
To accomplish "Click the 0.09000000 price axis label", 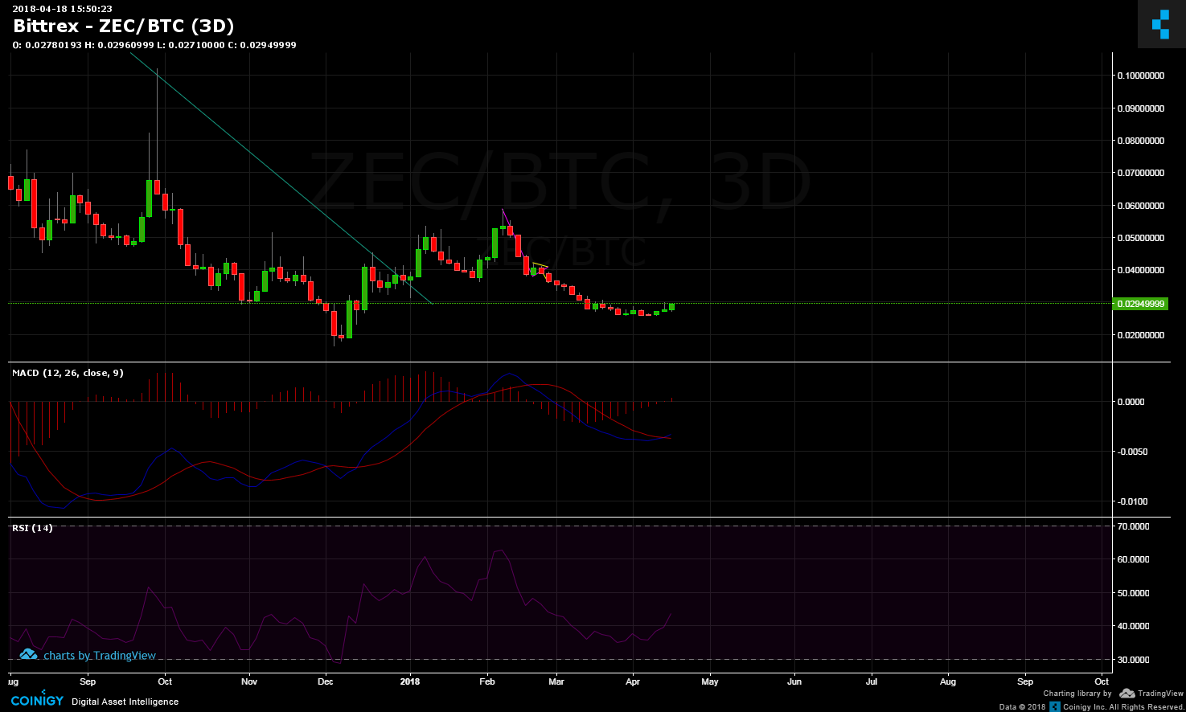I will tap(1140, 108).
